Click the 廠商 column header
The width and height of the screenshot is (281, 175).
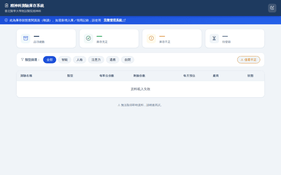point(216,76)
